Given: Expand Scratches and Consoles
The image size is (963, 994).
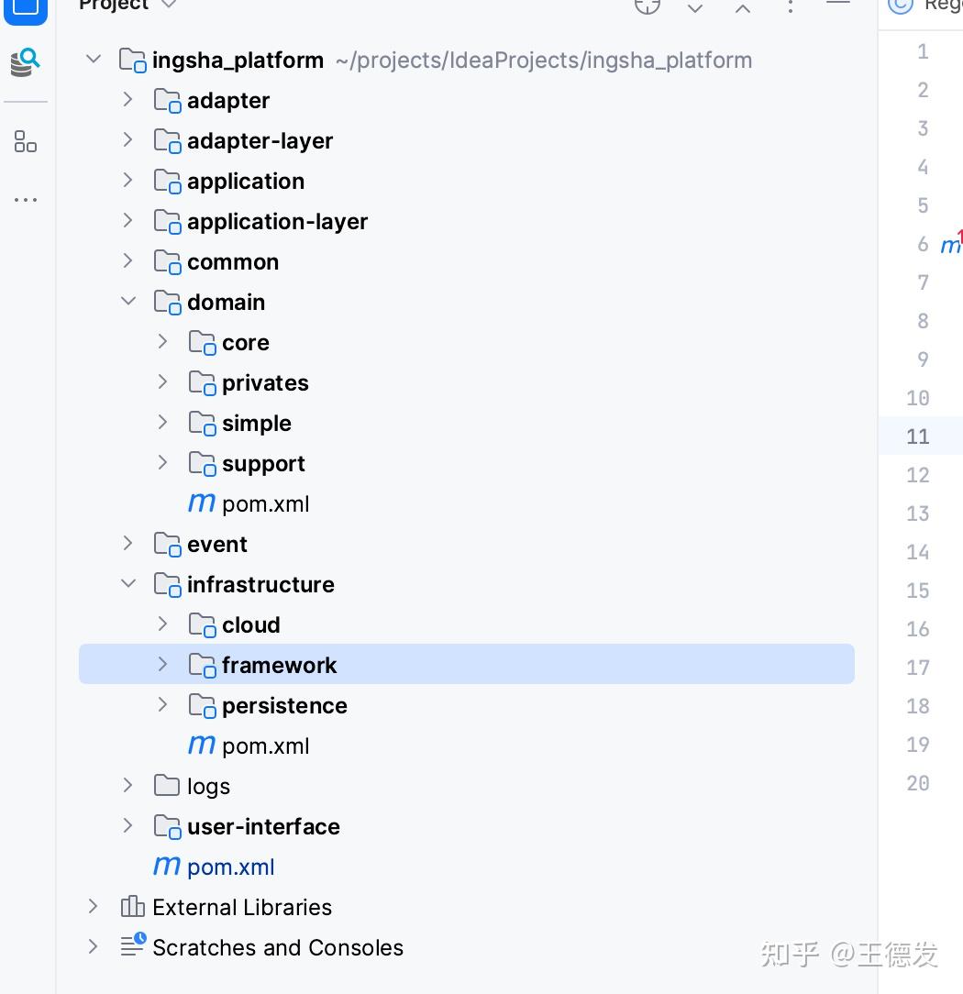Looking at the screenshot, I should pos(92,947).
